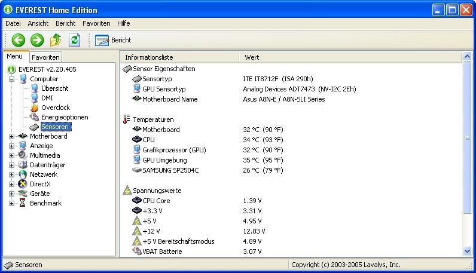Select the Motherboard Name row
476x273 pixels.
(x=291, y=99)
